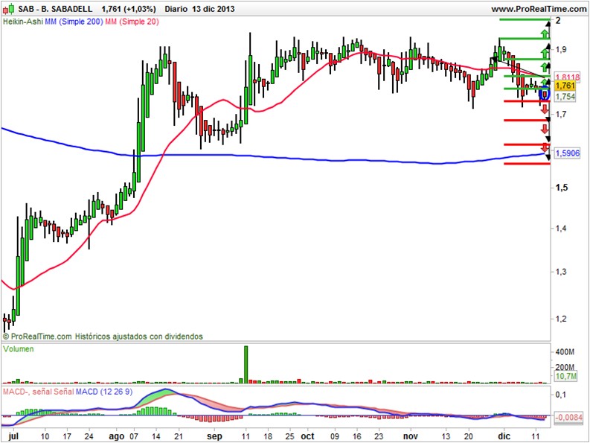Image resolution: width=590 pixels, height=443 pixels.
Task: Click the 07 date tick on time axis
Action: click(134, 436)
